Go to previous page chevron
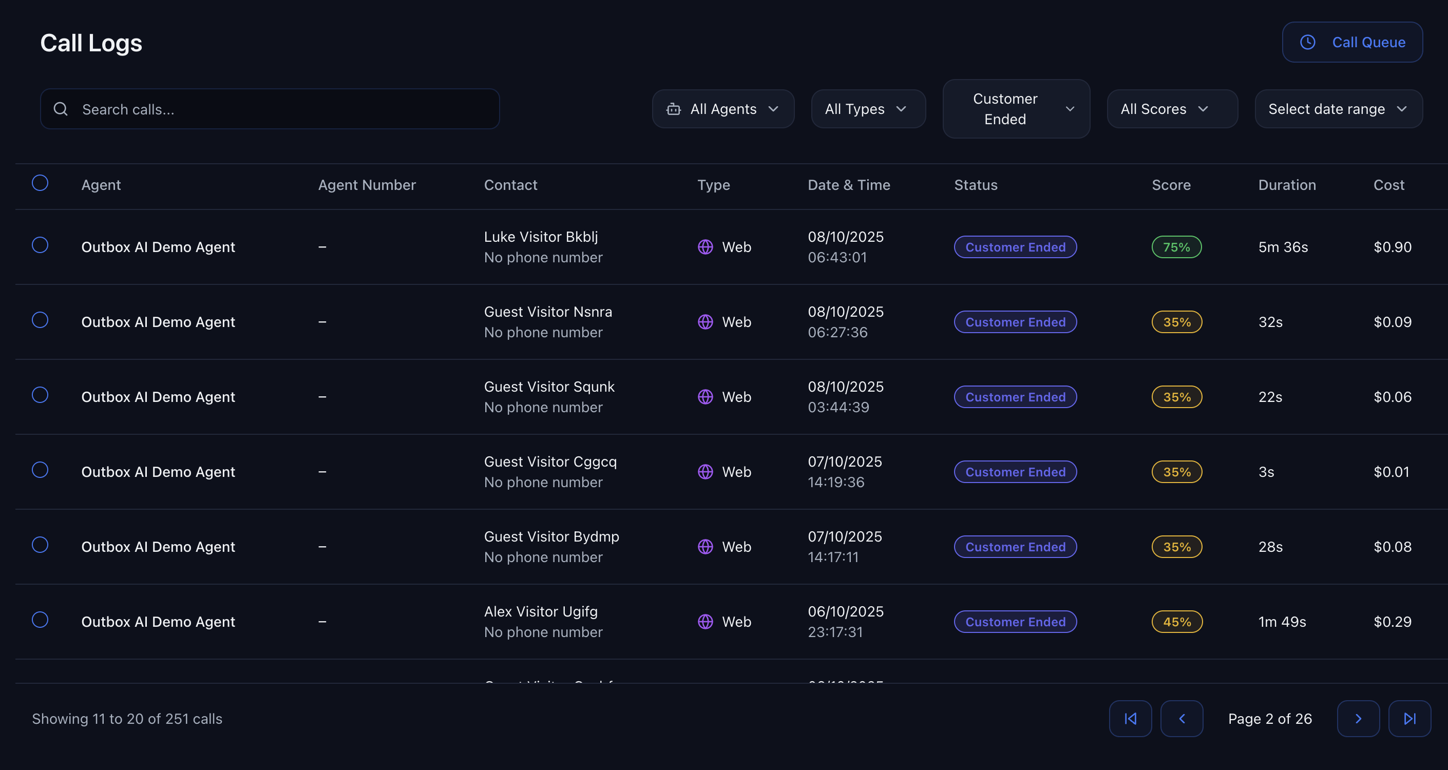The height and width of the screenshot is (770, 1448). pyautogui.click(x=1182, y=718)
